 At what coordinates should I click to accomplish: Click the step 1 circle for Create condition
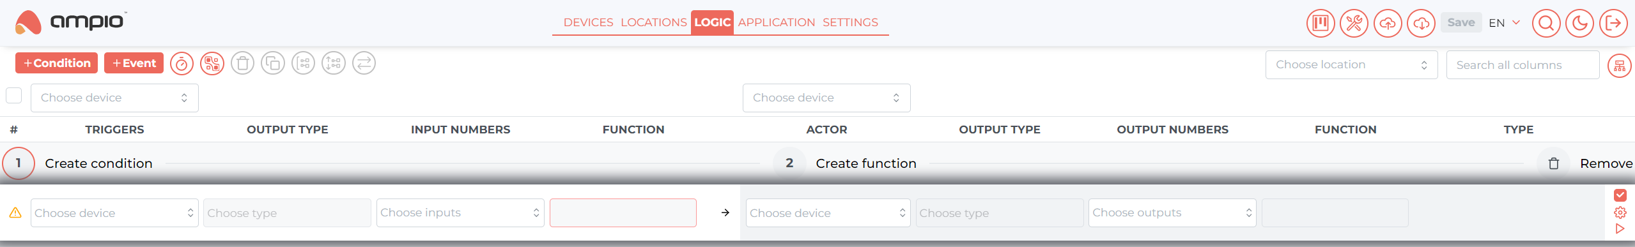click(x=19, y=163)
